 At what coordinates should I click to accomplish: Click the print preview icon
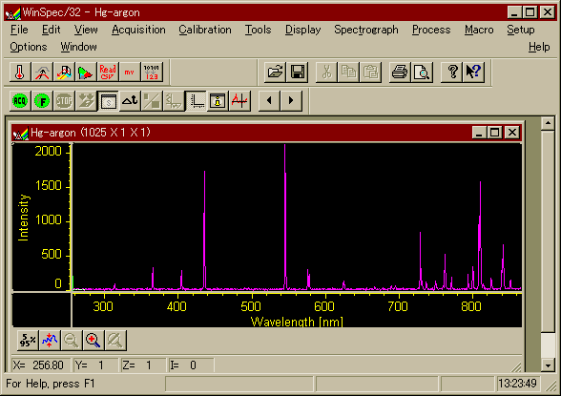[422, 73]
